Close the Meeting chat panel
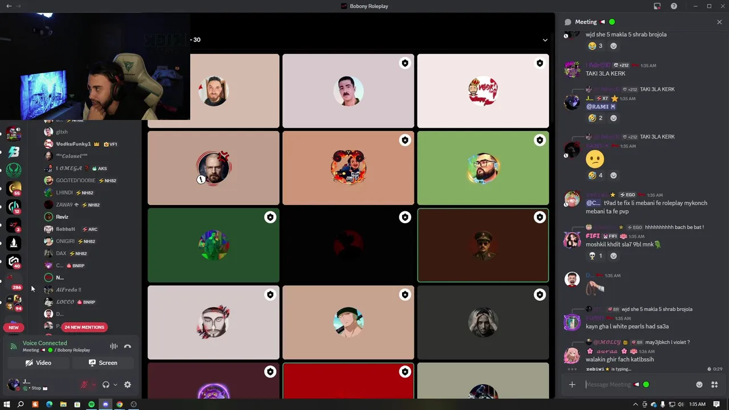 [719, 22]
